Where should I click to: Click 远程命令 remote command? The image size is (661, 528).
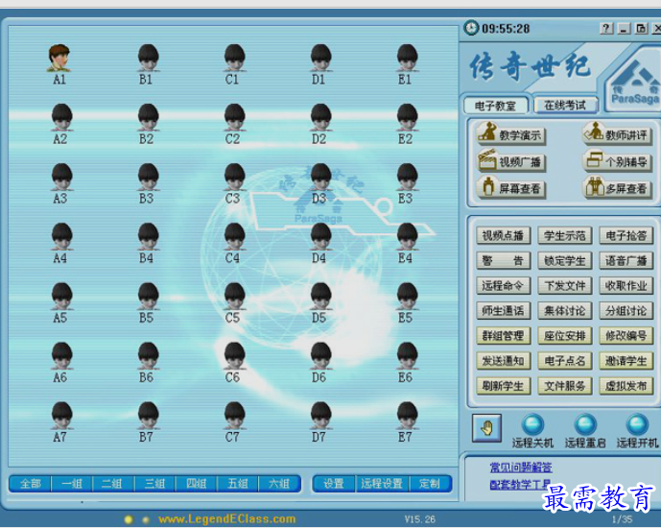[504, 285]
